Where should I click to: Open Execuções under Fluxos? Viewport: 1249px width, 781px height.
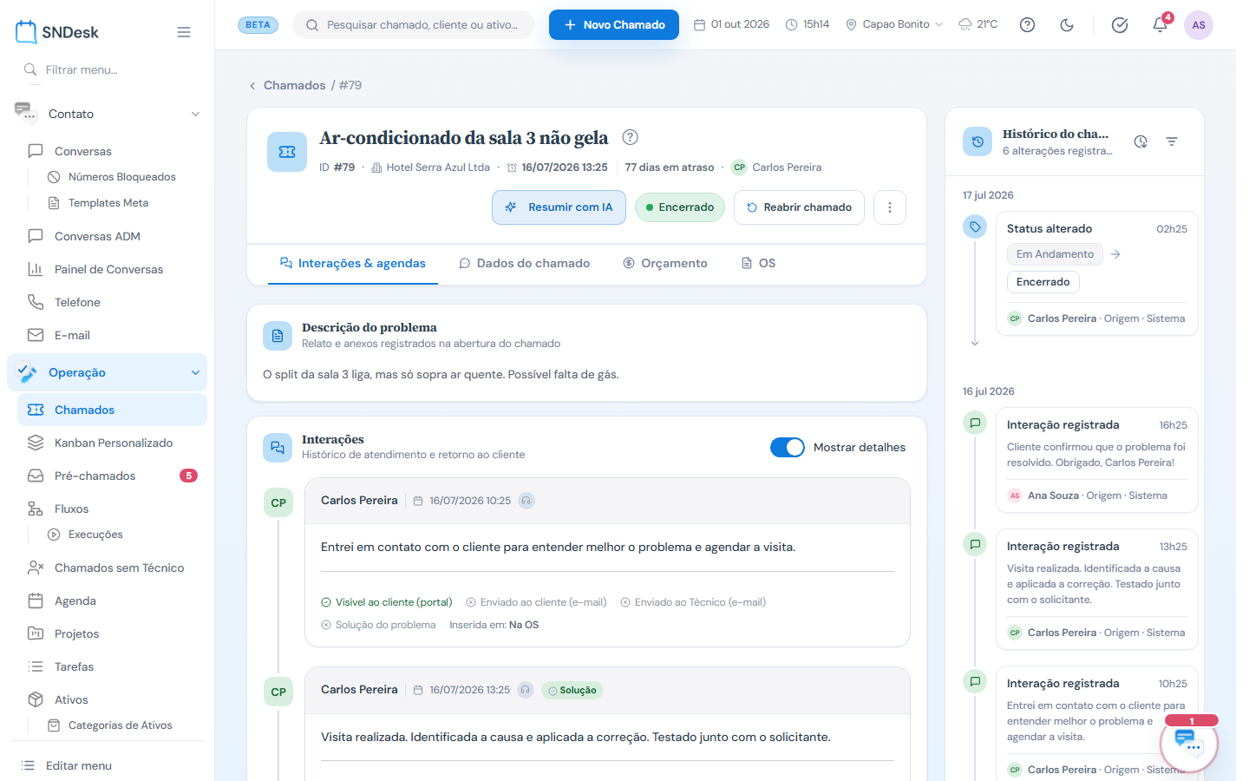click(x=95, y=535)
